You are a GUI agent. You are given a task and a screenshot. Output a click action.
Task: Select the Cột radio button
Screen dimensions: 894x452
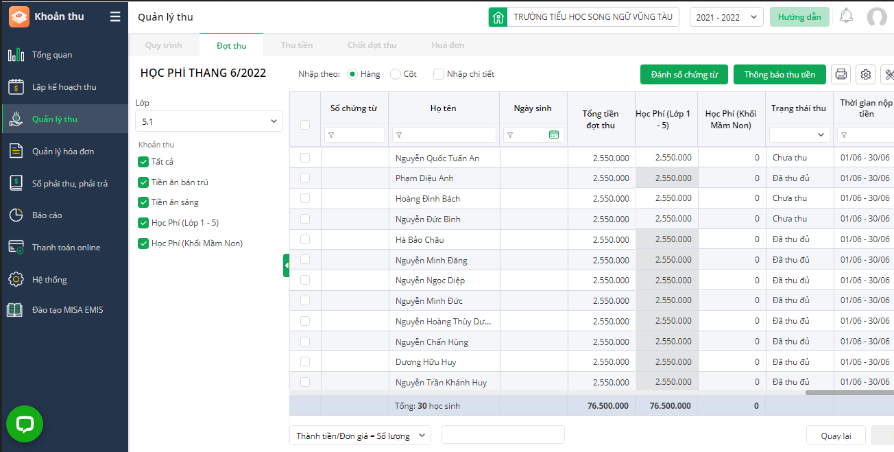pos(396,74)
